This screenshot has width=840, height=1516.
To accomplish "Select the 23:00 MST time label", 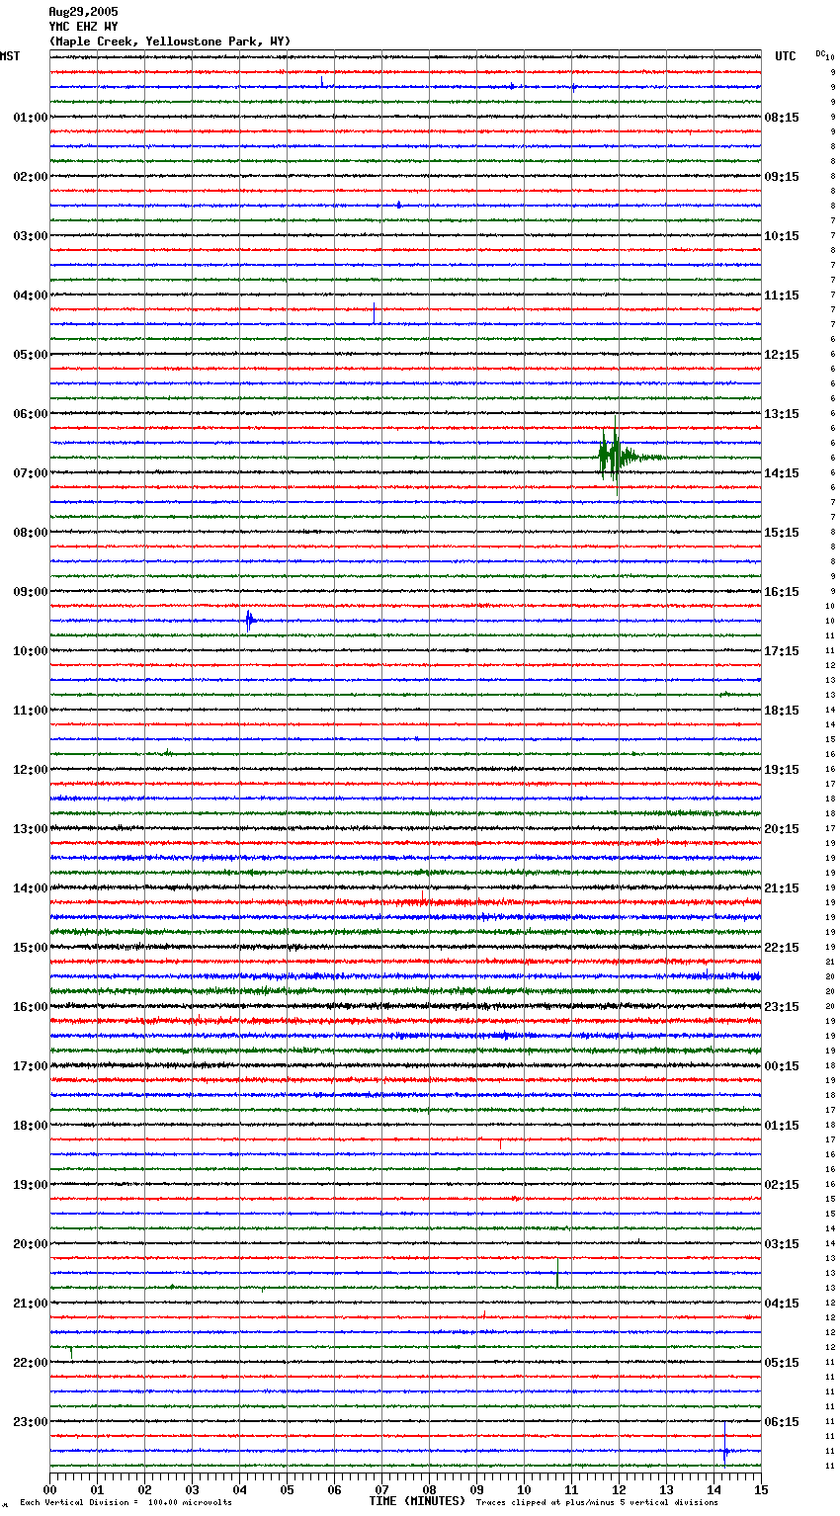I will (x=30, y=1422).
